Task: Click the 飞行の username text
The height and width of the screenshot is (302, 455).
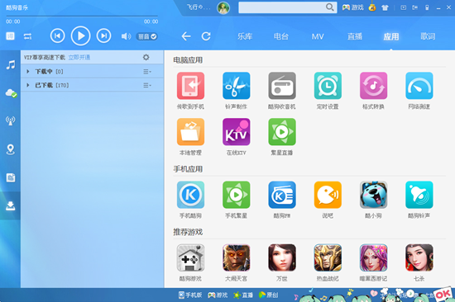Action: pos(199,7)
